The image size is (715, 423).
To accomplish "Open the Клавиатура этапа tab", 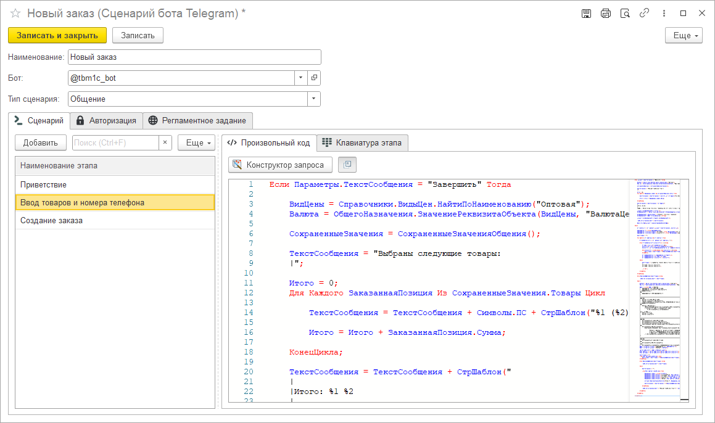I will 362,142.
